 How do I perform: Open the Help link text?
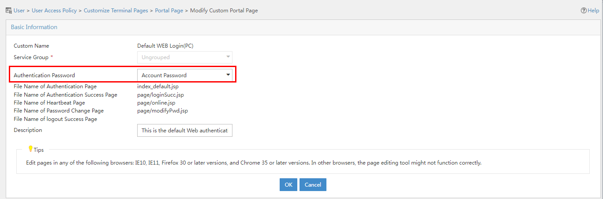click(593, 11)
